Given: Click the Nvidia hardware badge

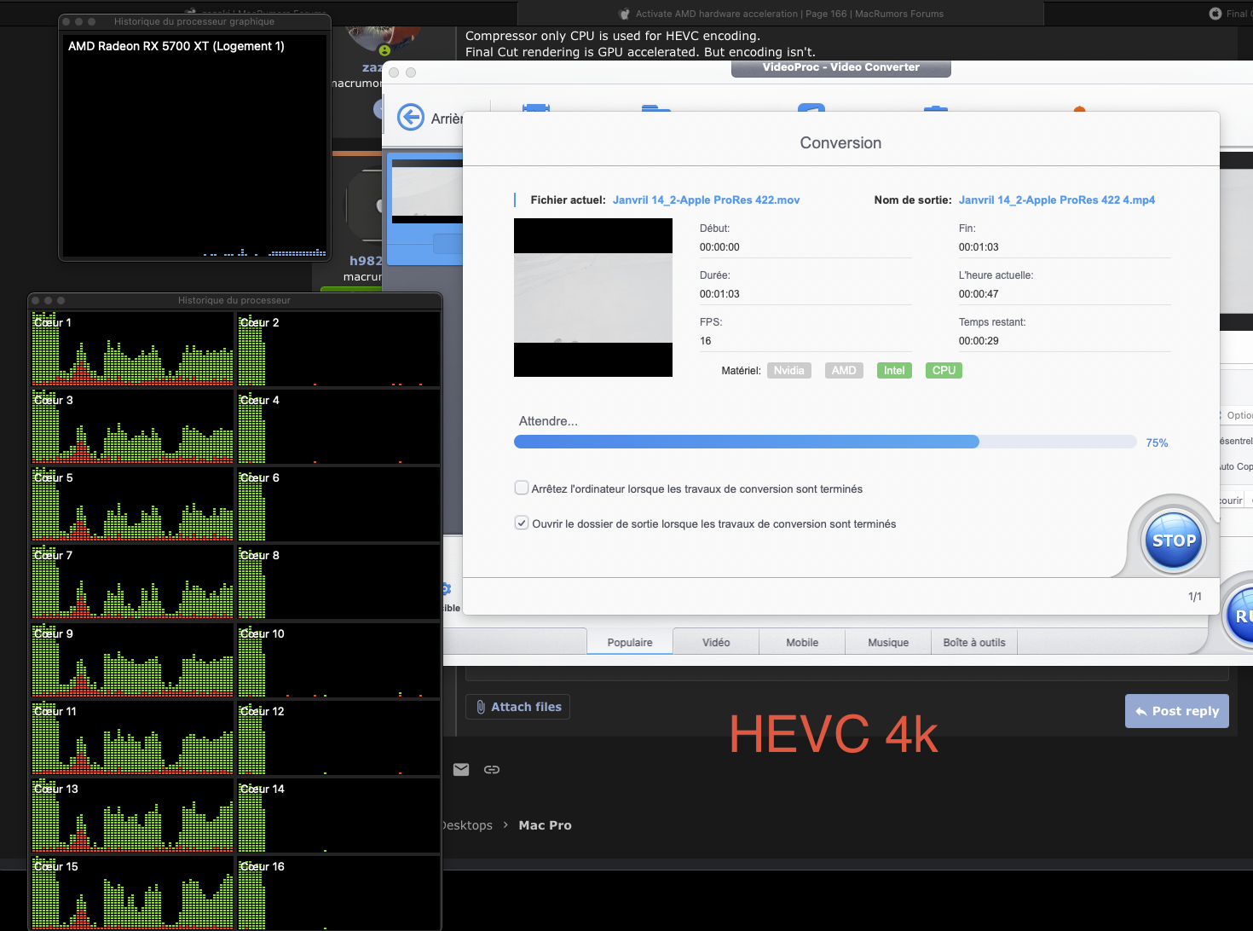Looking at the screenshot, I should coord(789,370).
